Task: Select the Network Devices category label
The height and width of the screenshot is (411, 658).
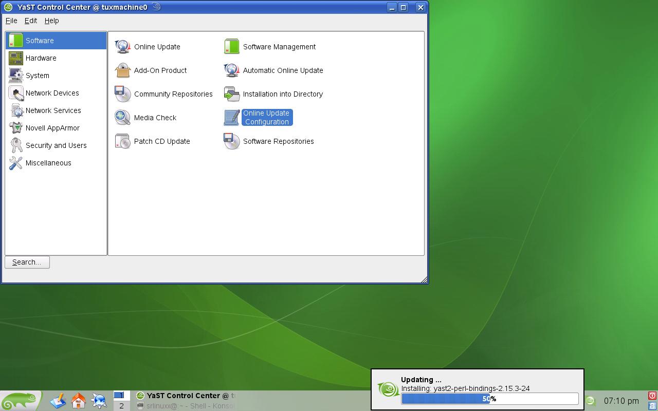Action: pyautogui.click(x=52, y=93)
